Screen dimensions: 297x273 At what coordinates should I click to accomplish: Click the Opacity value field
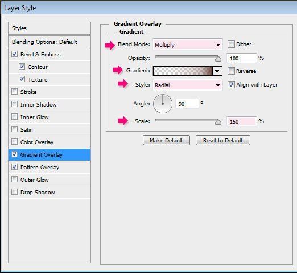point(242,58)
